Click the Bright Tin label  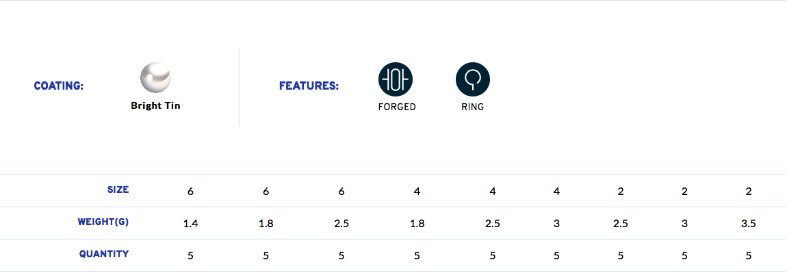155,106
